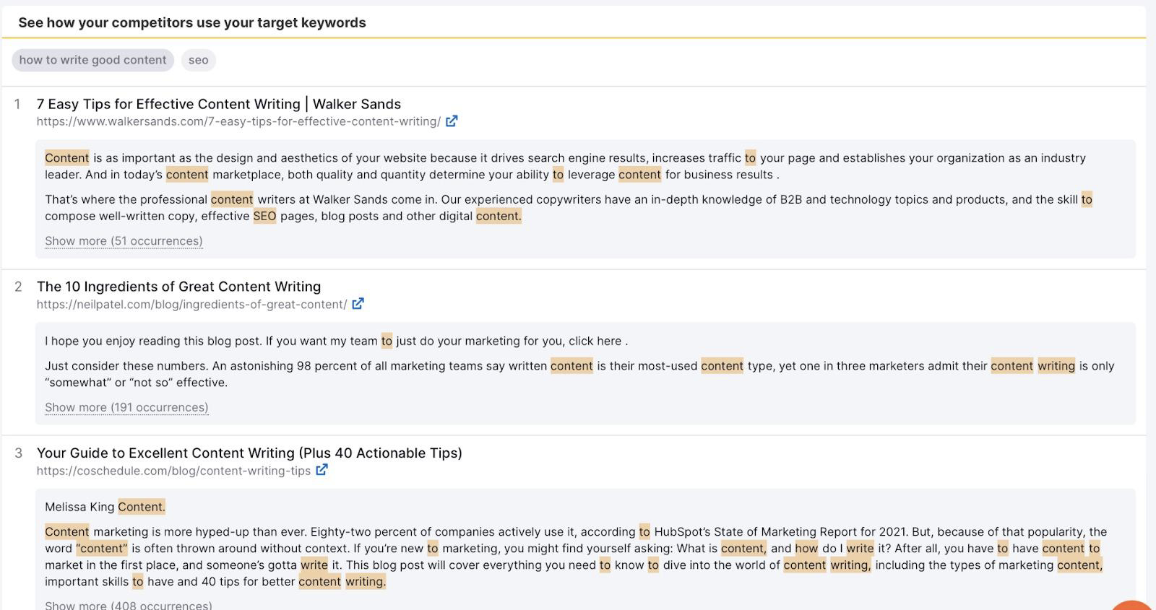Click the rank number 1 of first result
This screenshot has width=1156, height=610.
pos(18,105)
